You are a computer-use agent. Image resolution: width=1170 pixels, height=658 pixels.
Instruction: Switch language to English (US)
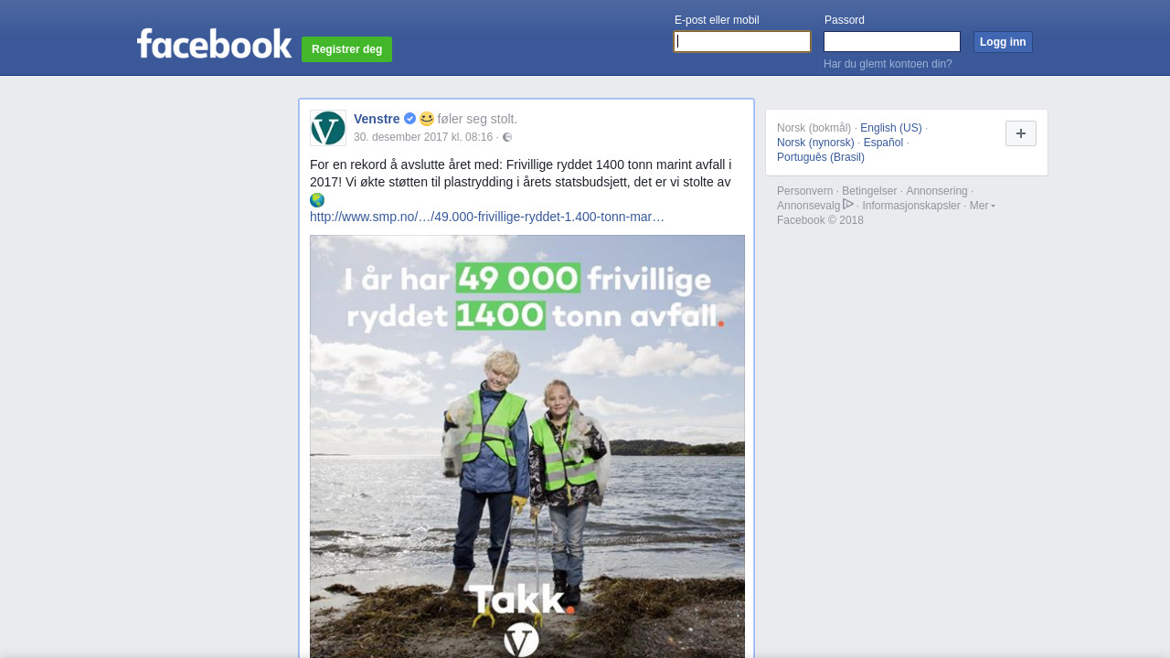click(x=891, y=128)
